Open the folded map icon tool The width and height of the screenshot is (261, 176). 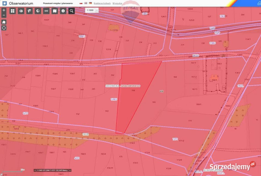pyautogui.click(x=55, y=11)
